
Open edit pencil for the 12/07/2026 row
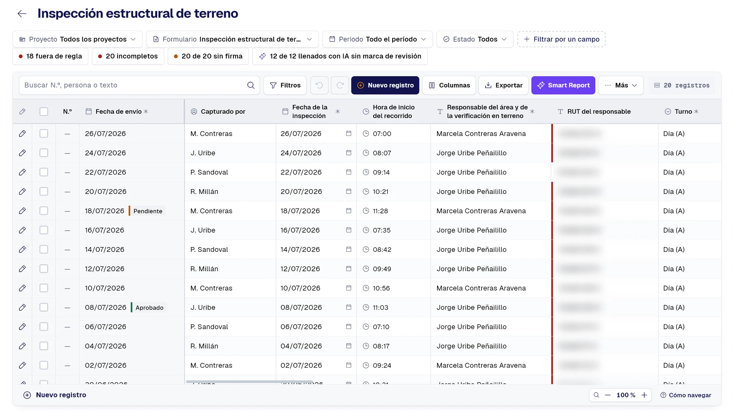pos(22,269)
